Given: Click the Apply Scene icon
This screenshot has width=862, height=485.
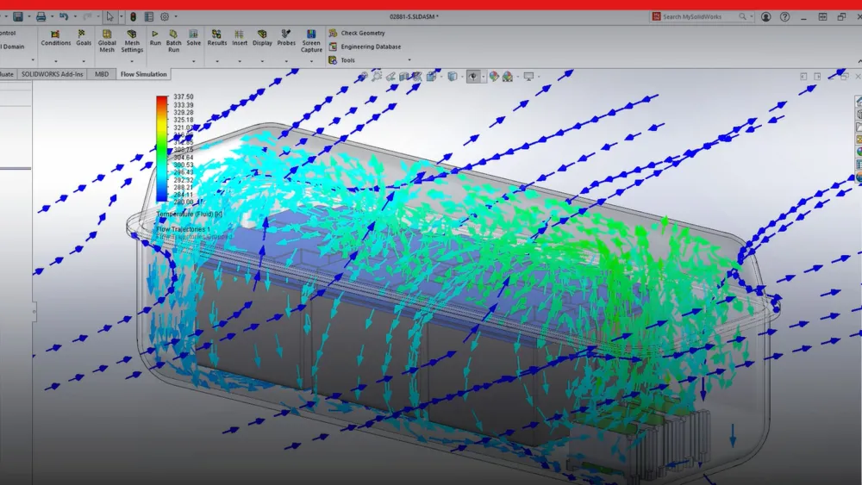Looking at the screenshot, I should [508, 77].
